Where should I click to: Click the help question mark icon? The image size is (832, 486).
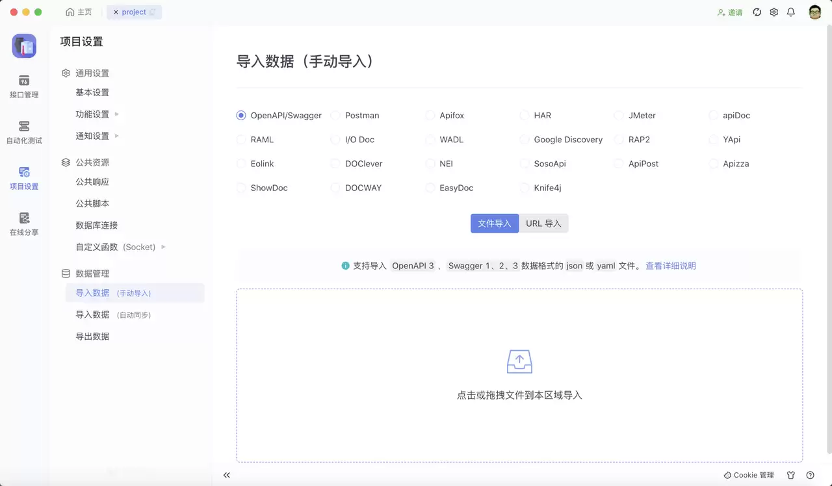coord(810,475)
